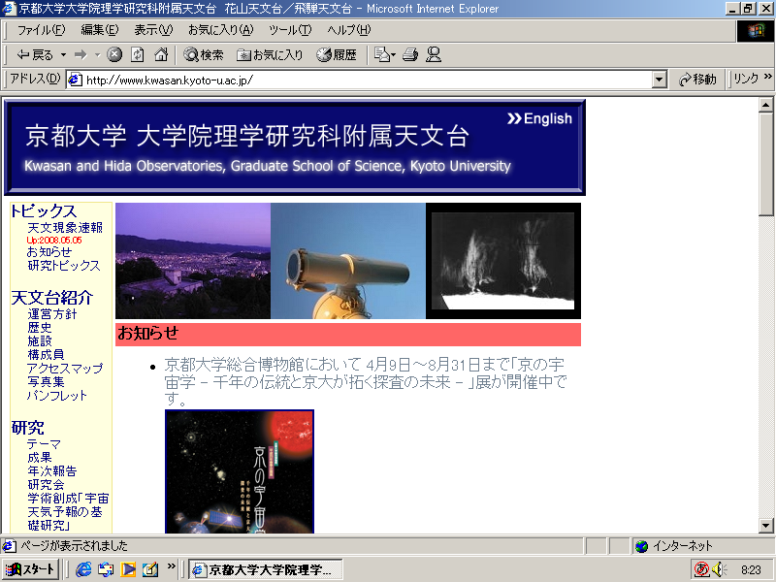Open the 運営方針 link
Screen dimensions: 776x582
(52, 313)
